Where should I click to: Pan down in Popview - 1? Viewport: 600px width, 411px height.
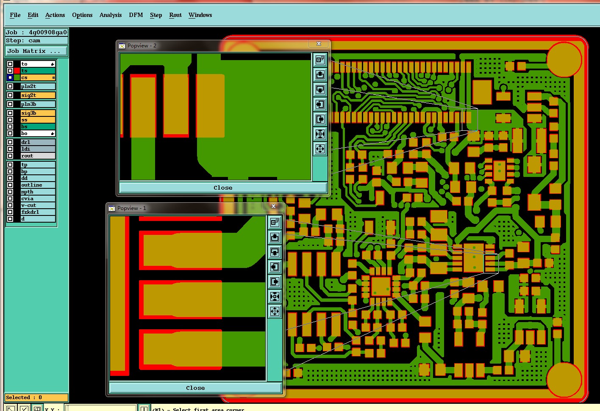(x=275, y=252)
